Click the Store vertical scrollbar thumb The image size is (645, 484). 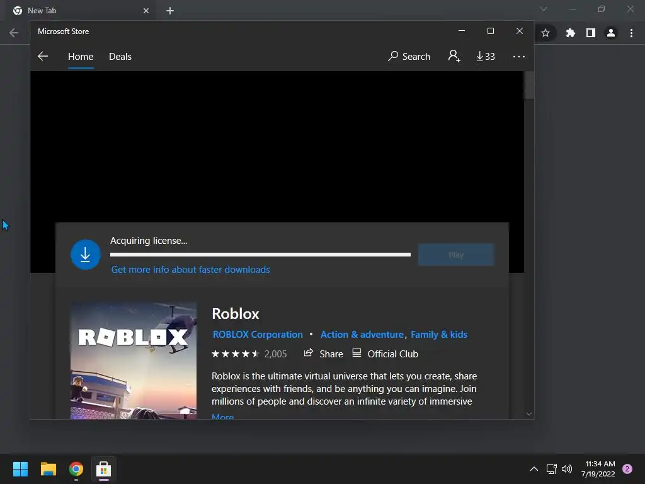(x=529, y=86)
